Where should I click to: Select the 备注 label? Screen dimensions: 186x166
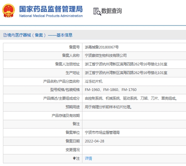[x=76, y=124]
